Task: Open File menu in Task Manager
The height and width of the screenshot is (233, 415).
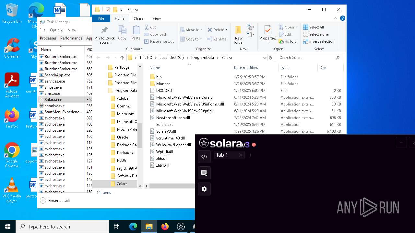Action: pos(42,30)
